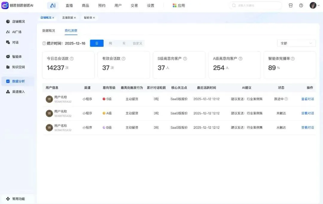323x204 pixels.
Task: Expand the user account avatar menu
Action: pyautogui.click(x=313, y=5)
